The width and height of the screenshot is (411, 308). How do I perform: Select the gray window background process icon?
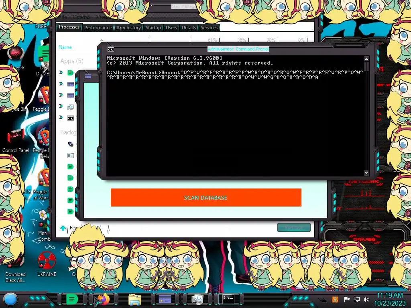tap(71, 156)
